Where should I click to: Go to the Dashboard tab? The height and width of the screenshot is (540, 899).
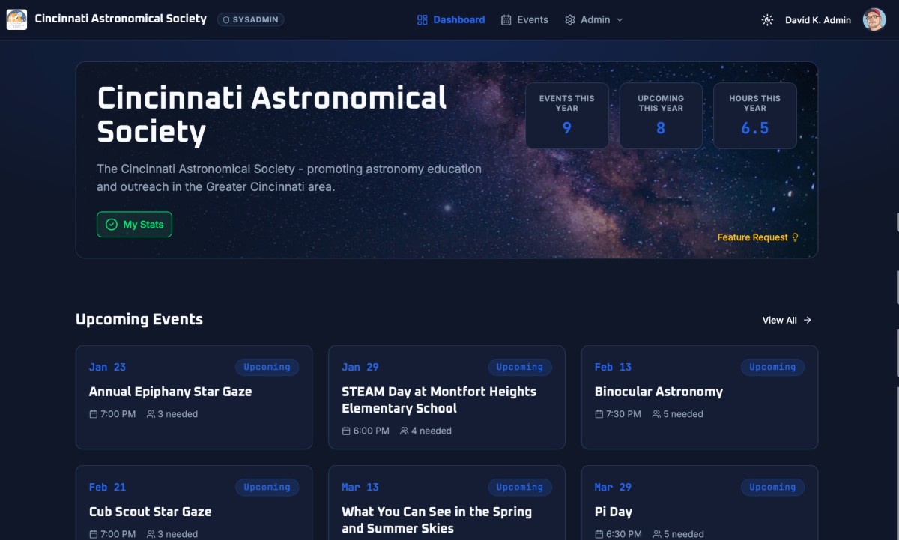tap(458, 20)
